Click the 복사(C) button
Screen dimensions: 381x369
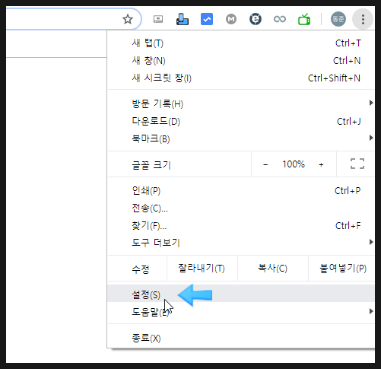(x=273, y=269)
